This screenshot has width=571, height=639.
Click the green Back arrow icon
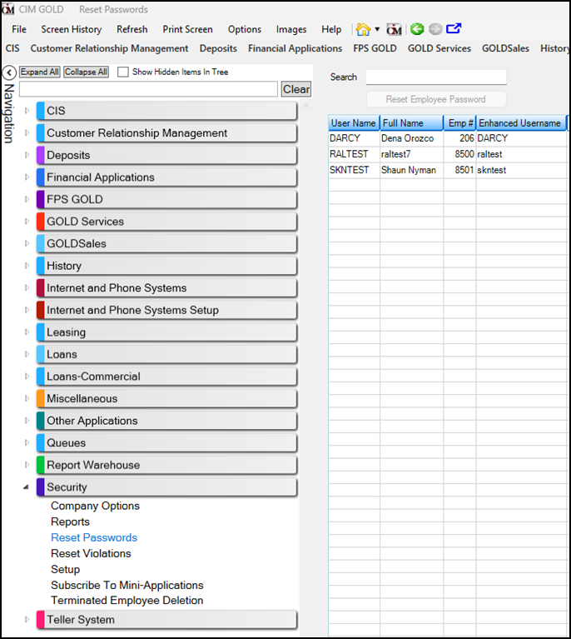click(417, 29)
